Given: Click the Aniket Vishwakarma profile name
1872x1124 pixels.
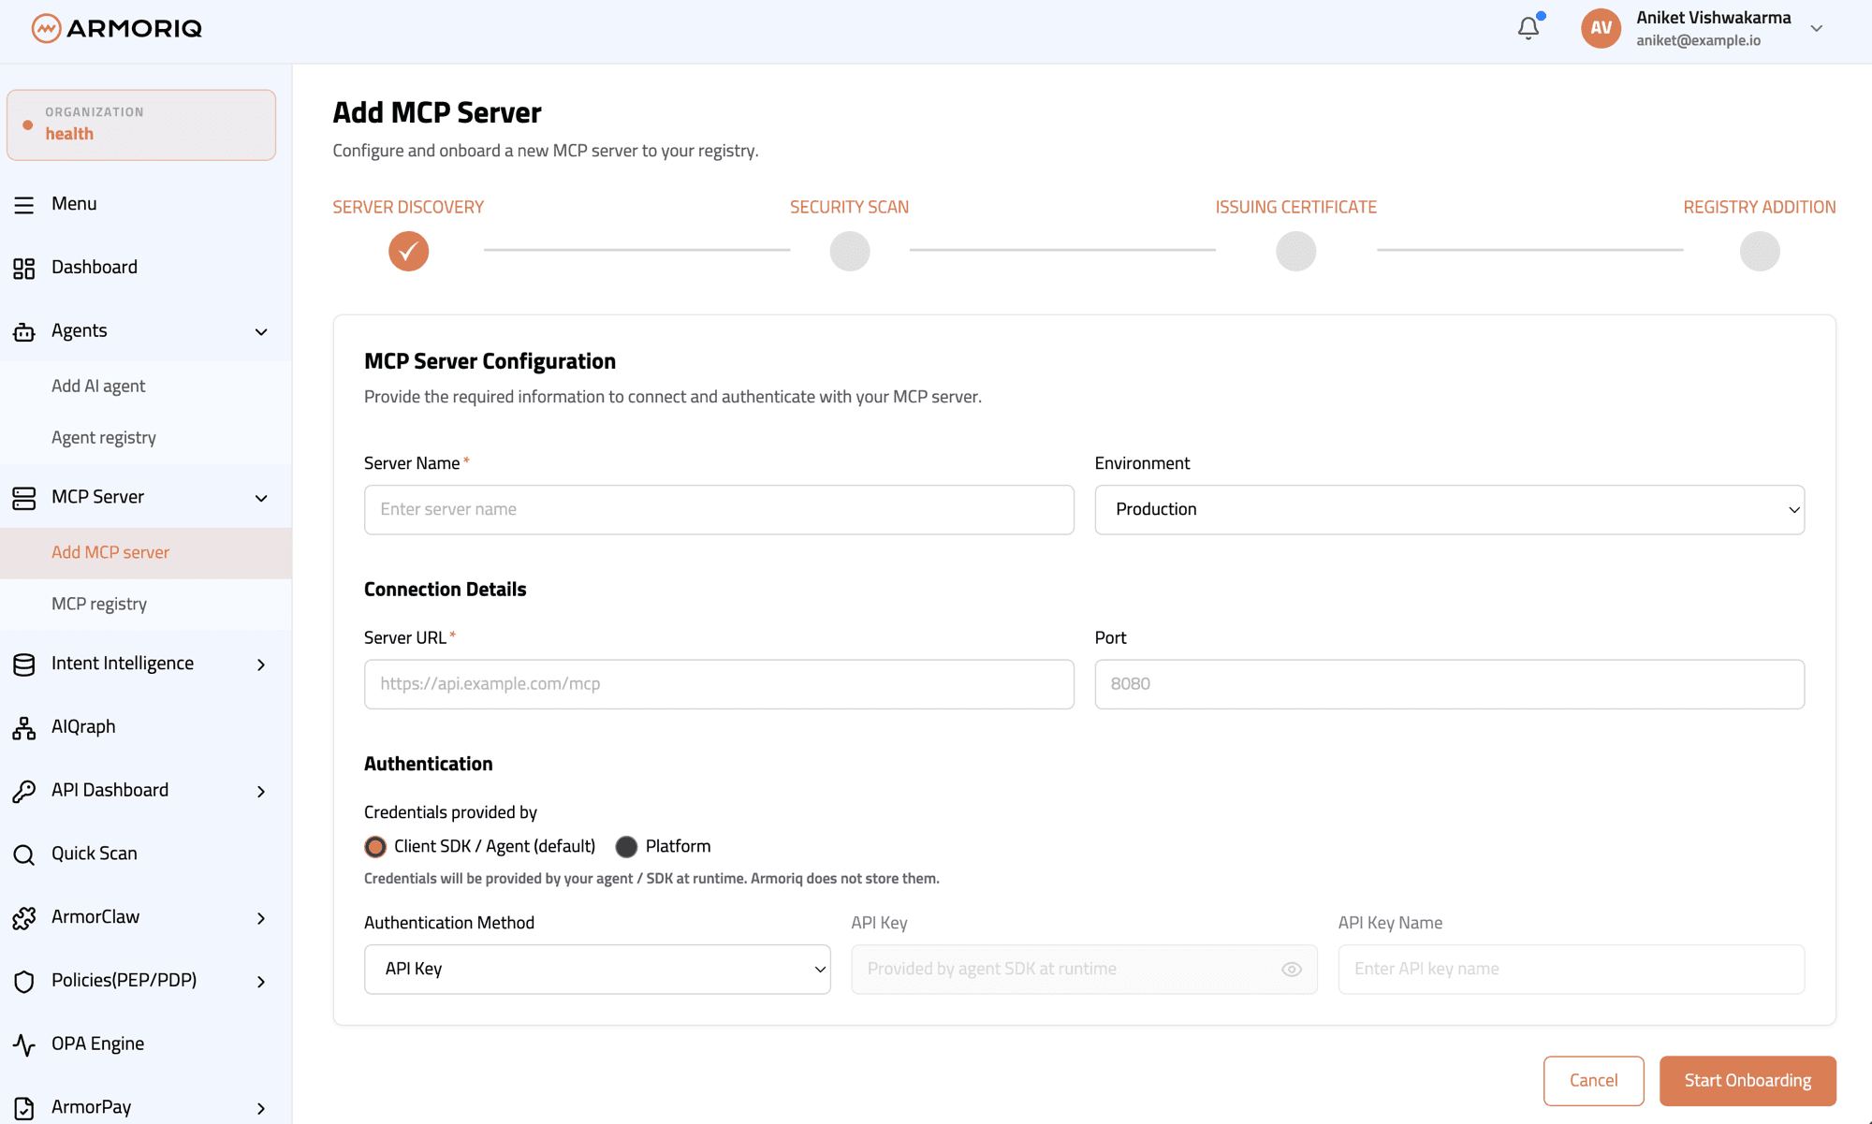Looking at the screenshot, I should (x=1713, y=18).
